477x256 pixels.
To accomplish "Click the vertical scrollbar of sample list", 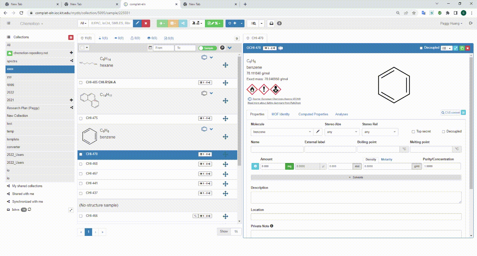I will (240, 112).
